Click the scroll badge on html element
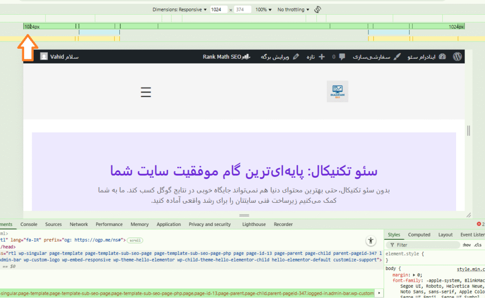The image size is (485, 298). point(135,240)
